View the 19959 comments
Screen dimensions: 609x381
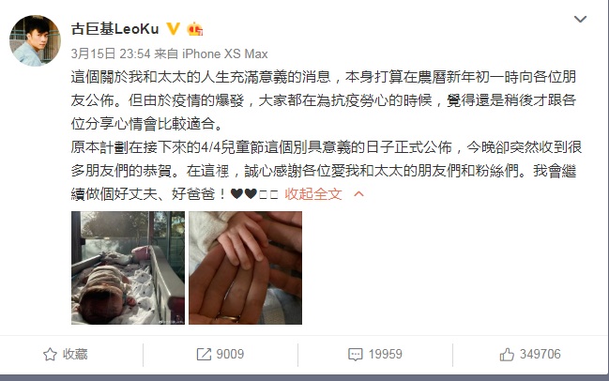[x=386, y=354]
